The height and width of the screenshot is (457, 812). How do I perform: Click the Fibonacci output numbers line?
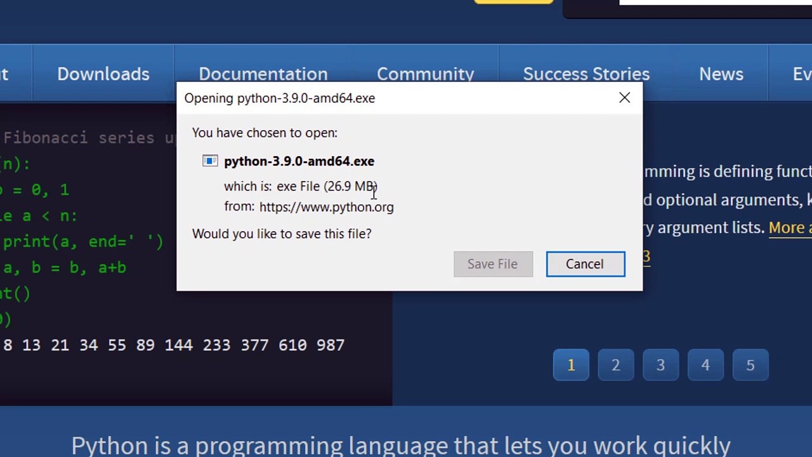pos(173,345)
